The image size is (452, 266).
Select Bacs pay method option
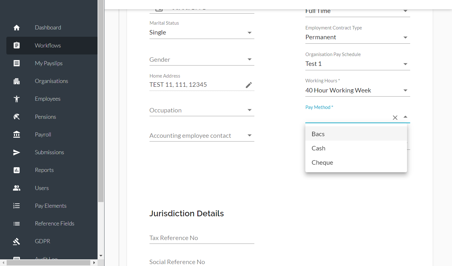[x=356, y=134]
